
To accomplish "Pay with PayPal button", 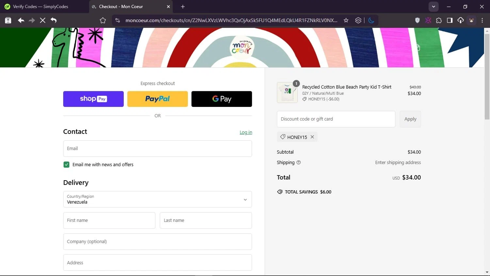I will click(157, 99).
